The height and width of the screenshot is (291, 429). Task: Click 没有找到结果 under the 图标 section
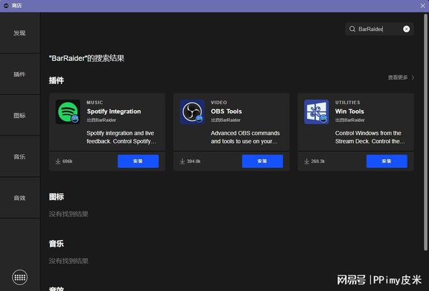coord(68,214)
